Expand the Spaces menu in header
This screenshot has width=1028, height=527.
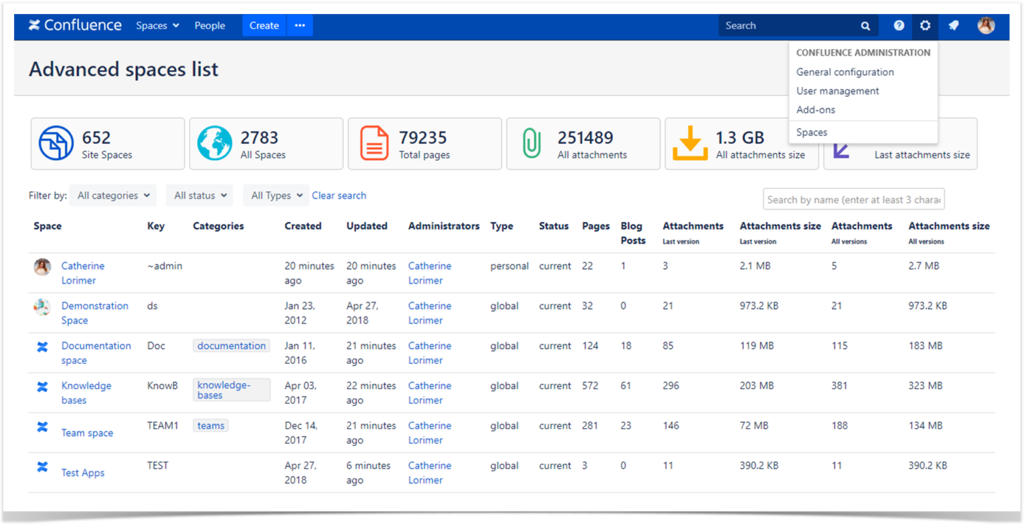coord(157,25)
